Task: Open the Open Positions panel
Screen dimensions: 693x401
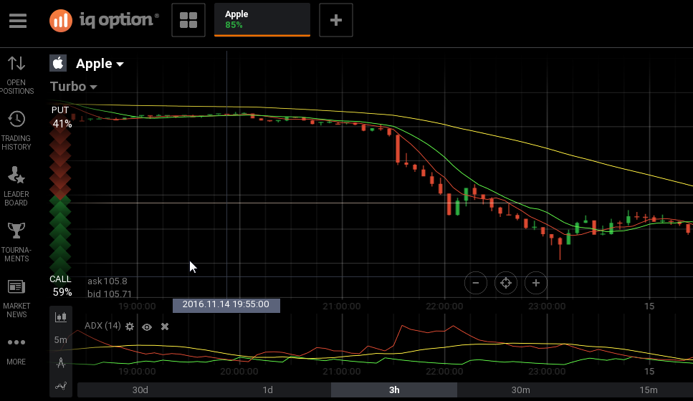Action: coord(16,75)
